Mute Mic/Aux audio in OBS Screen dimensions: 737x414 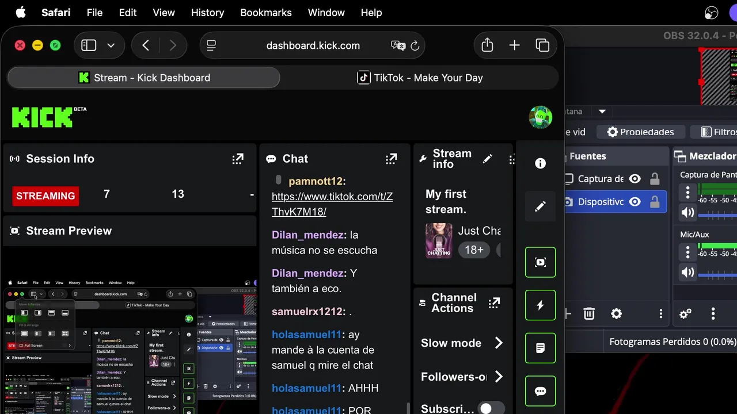point(687,273)
